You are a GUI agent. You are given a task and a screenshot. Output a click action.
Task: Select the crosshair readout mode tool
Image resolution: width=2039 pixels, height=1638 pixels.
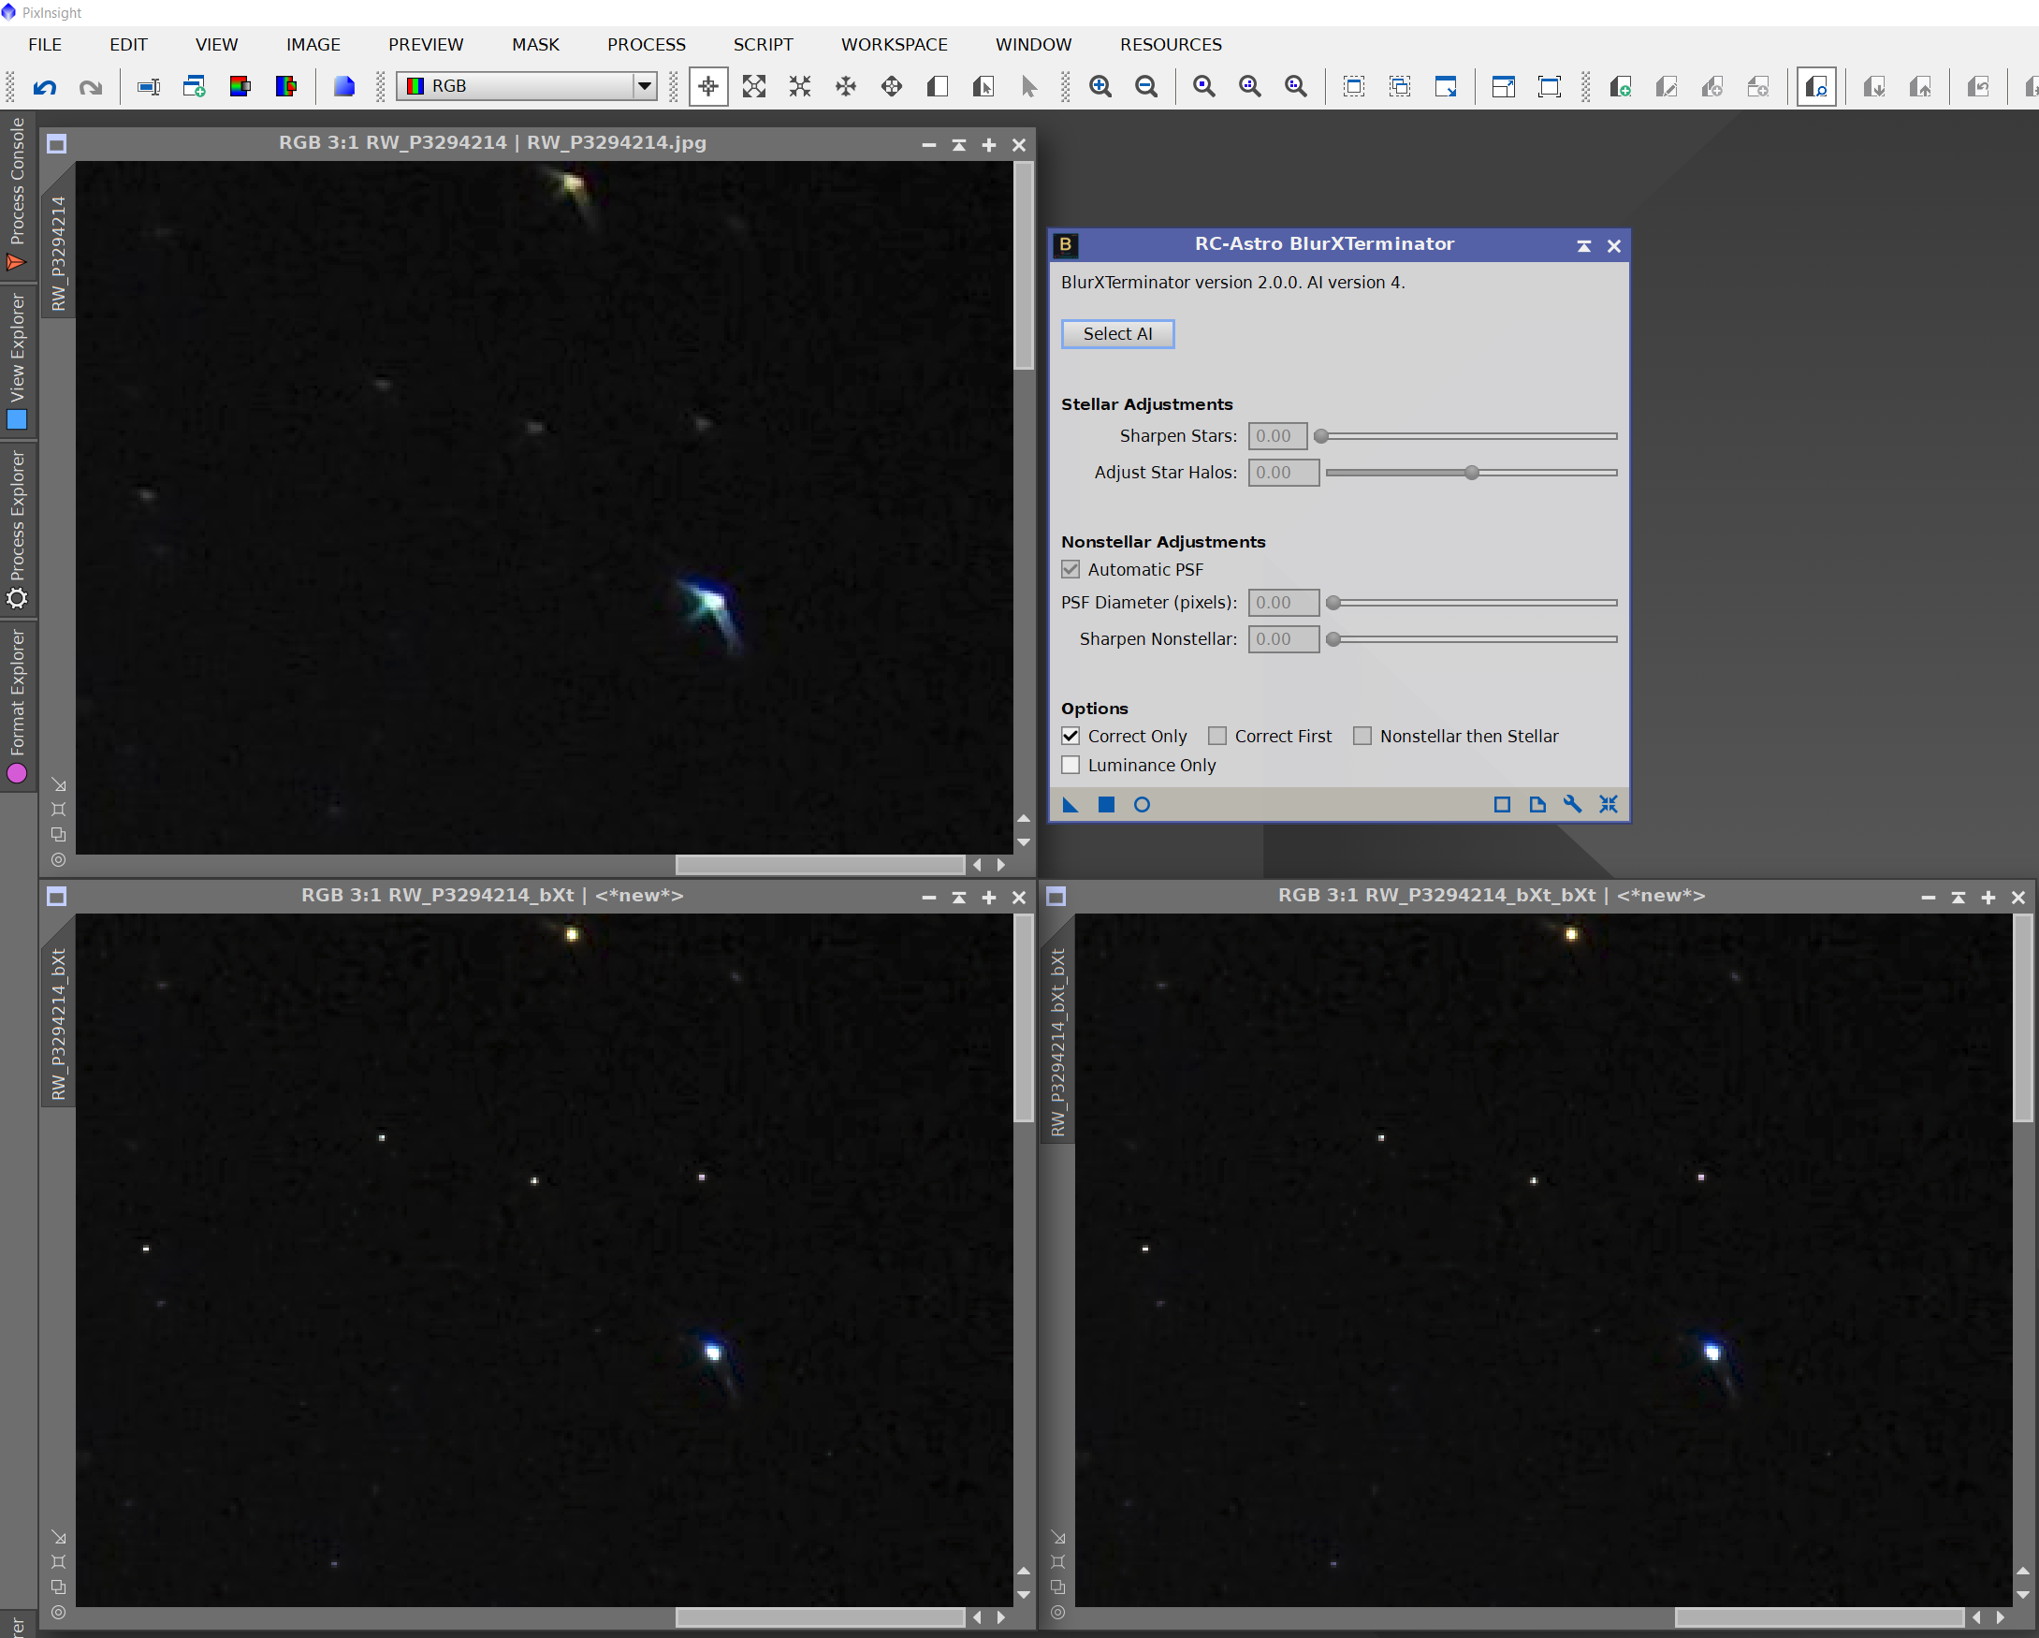(x=707, y=87)
